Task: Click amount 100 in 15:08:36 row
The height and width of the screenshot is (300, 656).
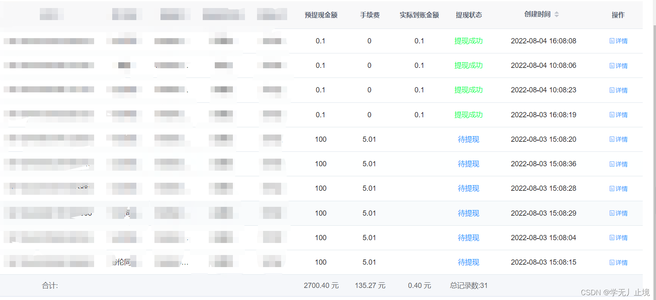Action: [321, 164]
